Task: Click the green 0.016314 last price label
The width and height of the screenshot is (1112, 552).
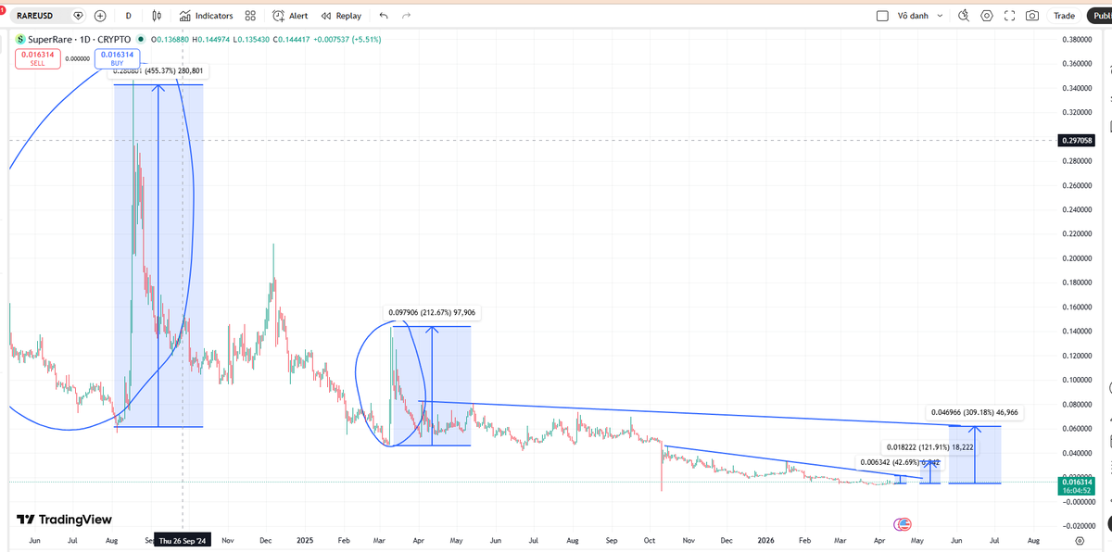Action: 1076,482
